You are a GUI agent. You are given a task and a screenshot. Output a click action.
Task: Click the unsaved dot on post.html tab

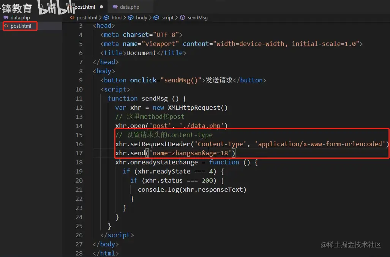click(101, 7)
